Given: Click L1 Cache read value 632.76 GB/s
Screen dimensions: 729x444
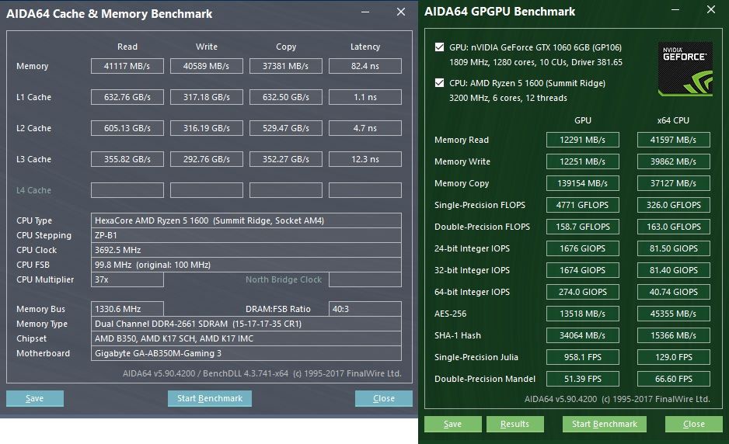Looking at the screenshot, I should click(127, 97).
